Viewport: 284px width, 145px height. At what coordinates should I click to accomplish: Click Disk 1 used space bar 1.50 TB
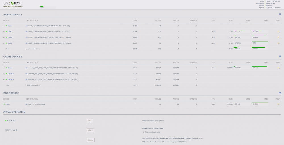pos(242,31)
